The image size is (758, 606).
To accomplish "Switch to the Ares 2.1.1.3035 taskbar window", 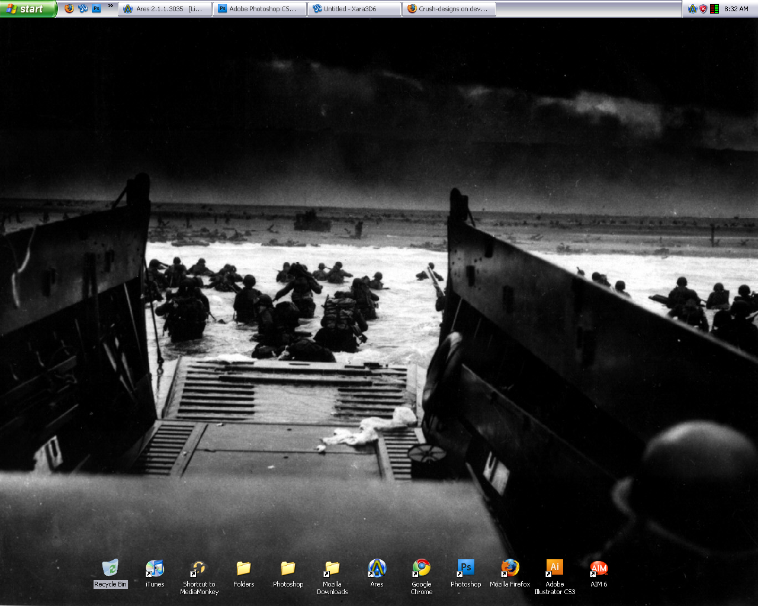I will pyautogui.click(x=165, y=9).
